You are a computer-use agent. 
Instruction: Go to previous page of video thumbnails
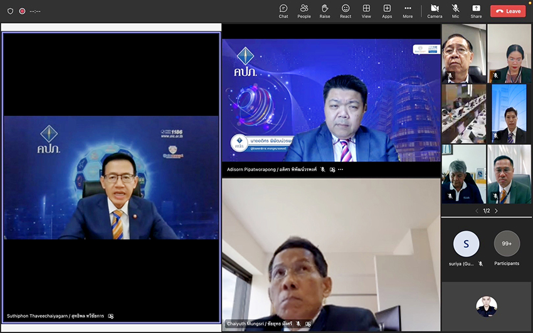[477, 211]
